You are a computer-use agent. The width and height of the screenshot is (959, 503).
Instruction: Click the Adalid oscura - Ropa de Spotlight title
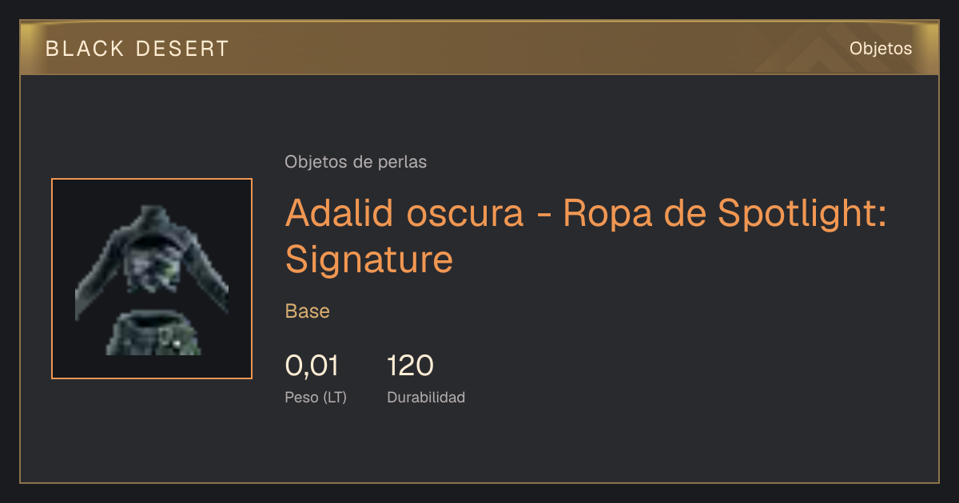click(586, 236)
